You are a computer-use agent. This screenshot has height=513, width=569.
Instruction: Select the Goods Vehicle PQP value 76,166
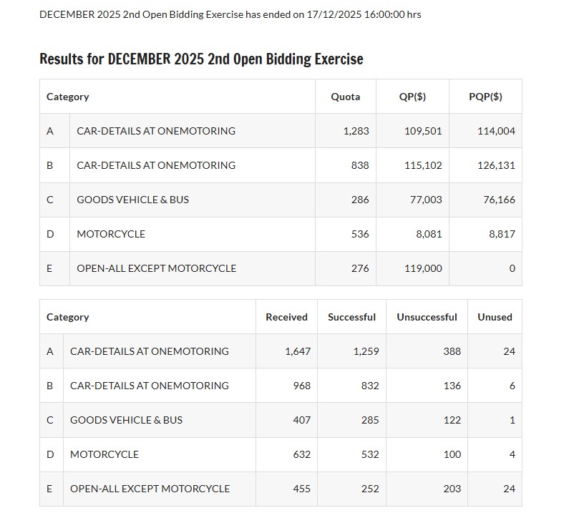tap(499, 200)
